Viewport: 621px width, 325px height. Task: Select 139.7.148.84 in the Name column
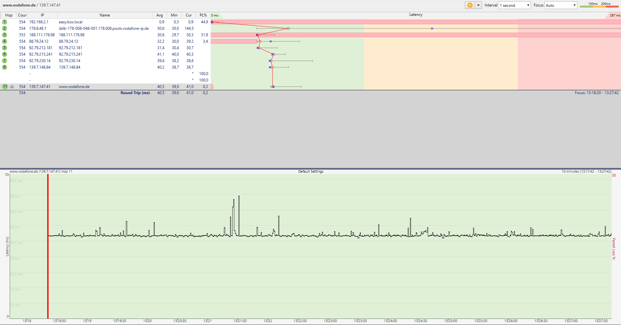pyautogui.click(x=70, y=67)
